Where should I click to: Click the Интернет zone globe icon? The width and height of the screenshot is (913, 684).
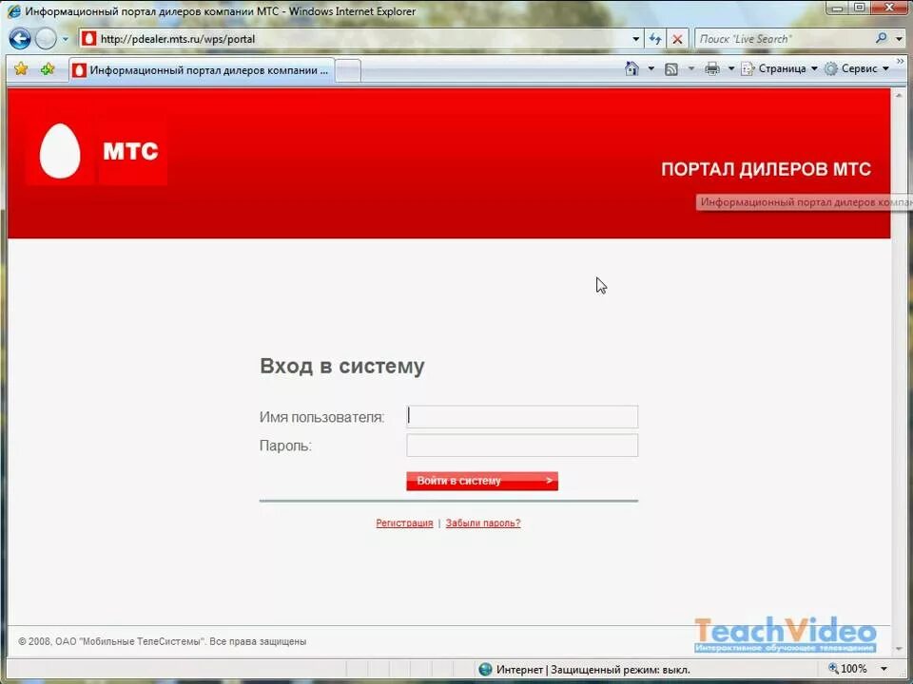pos(485,670)
